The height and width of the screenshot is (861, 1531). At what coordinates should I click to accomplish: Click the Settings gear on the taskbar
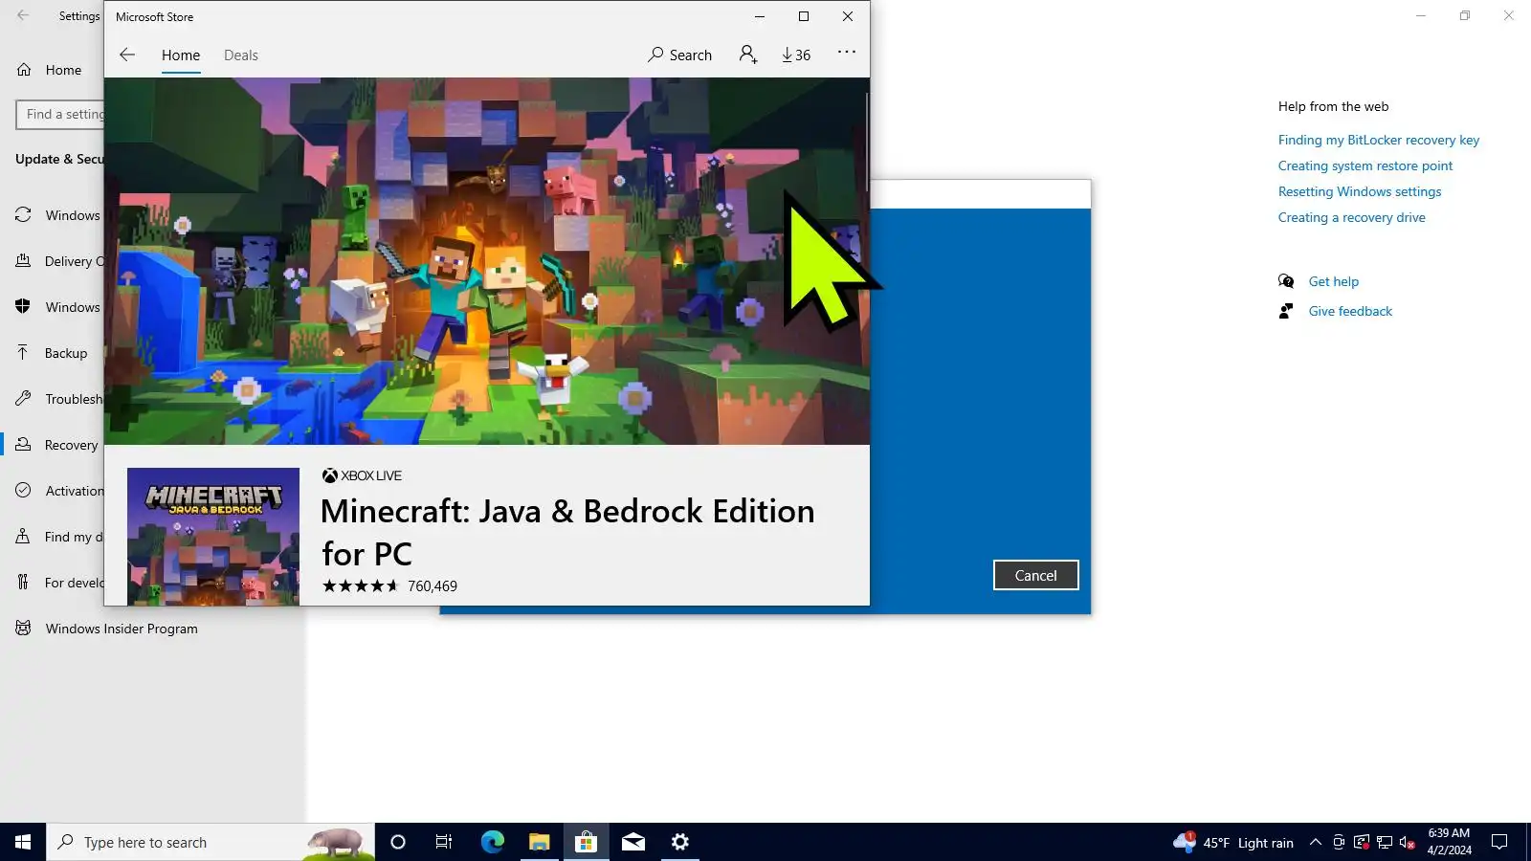pyautogui.click(x=679, y=842)
